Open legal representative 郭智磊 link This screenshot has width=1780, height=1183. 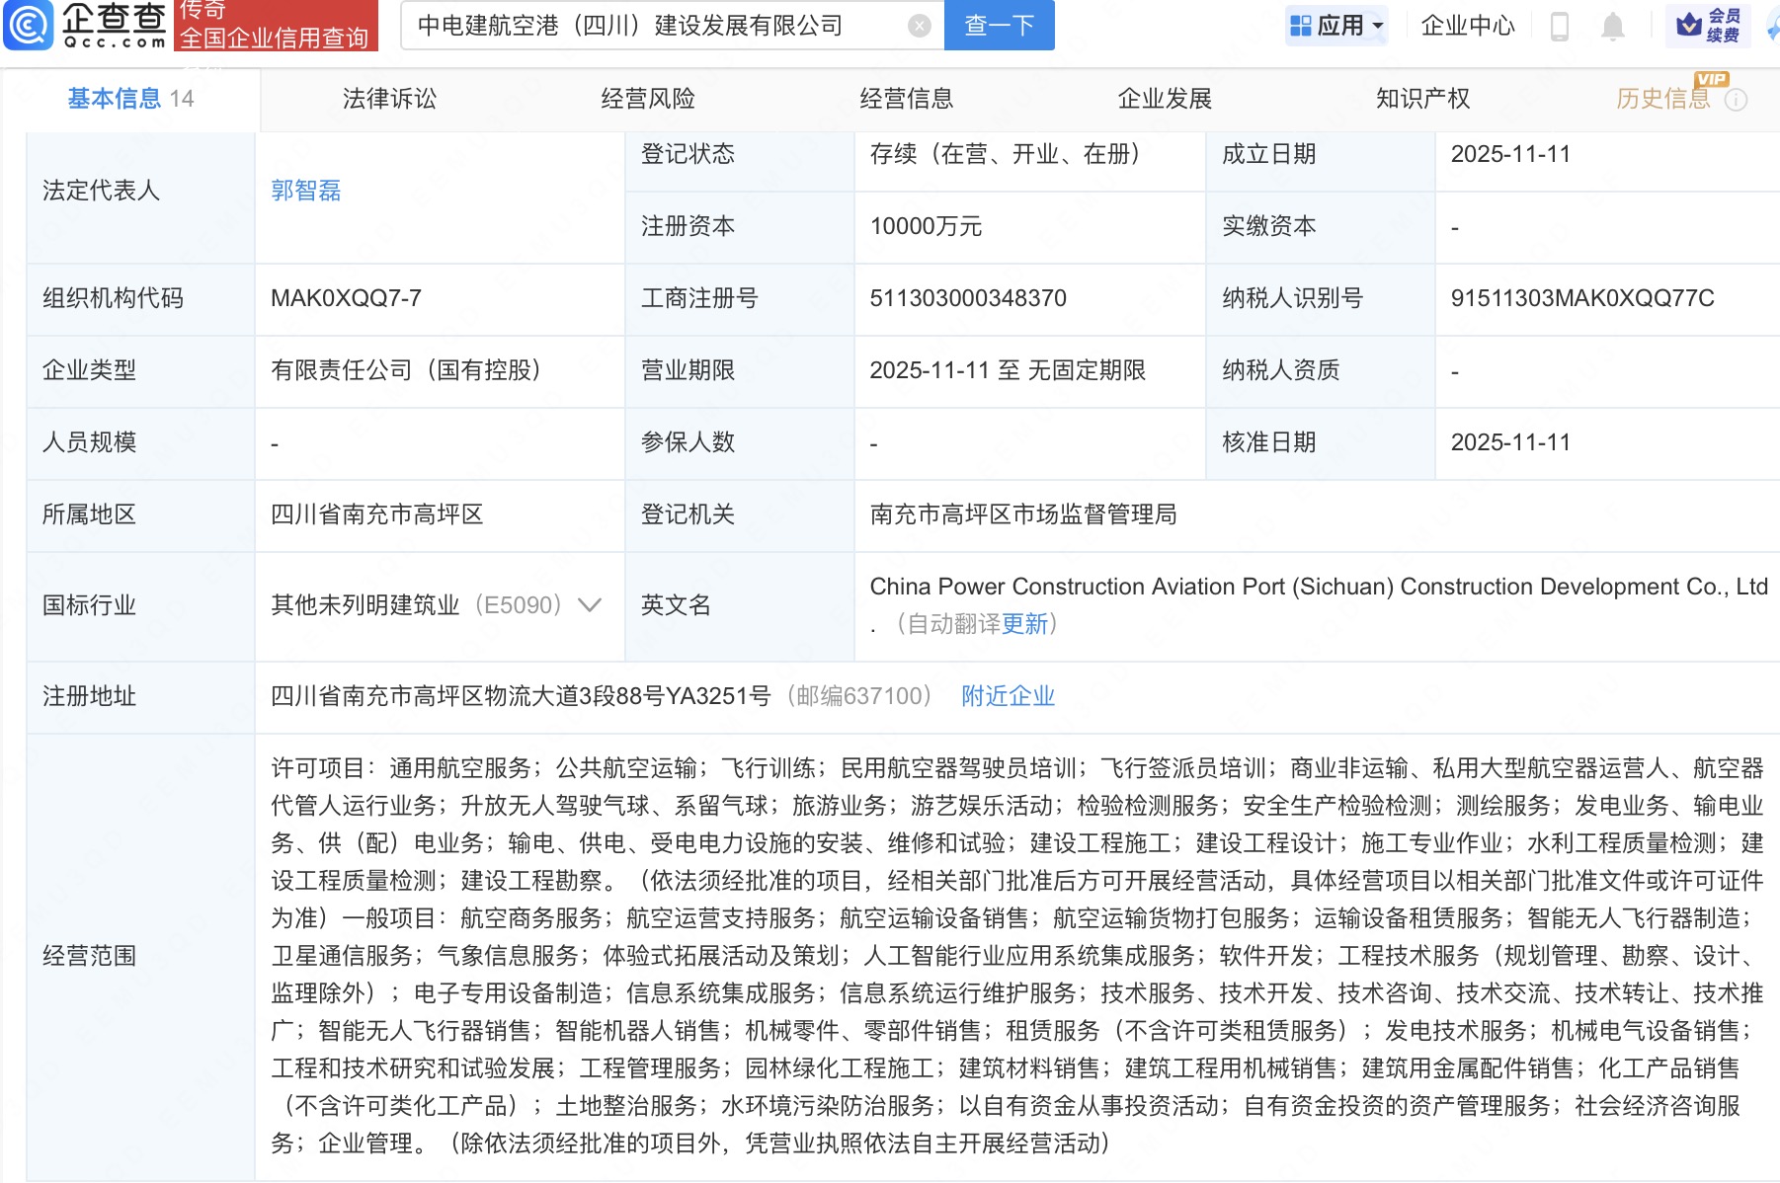(305, 191)
